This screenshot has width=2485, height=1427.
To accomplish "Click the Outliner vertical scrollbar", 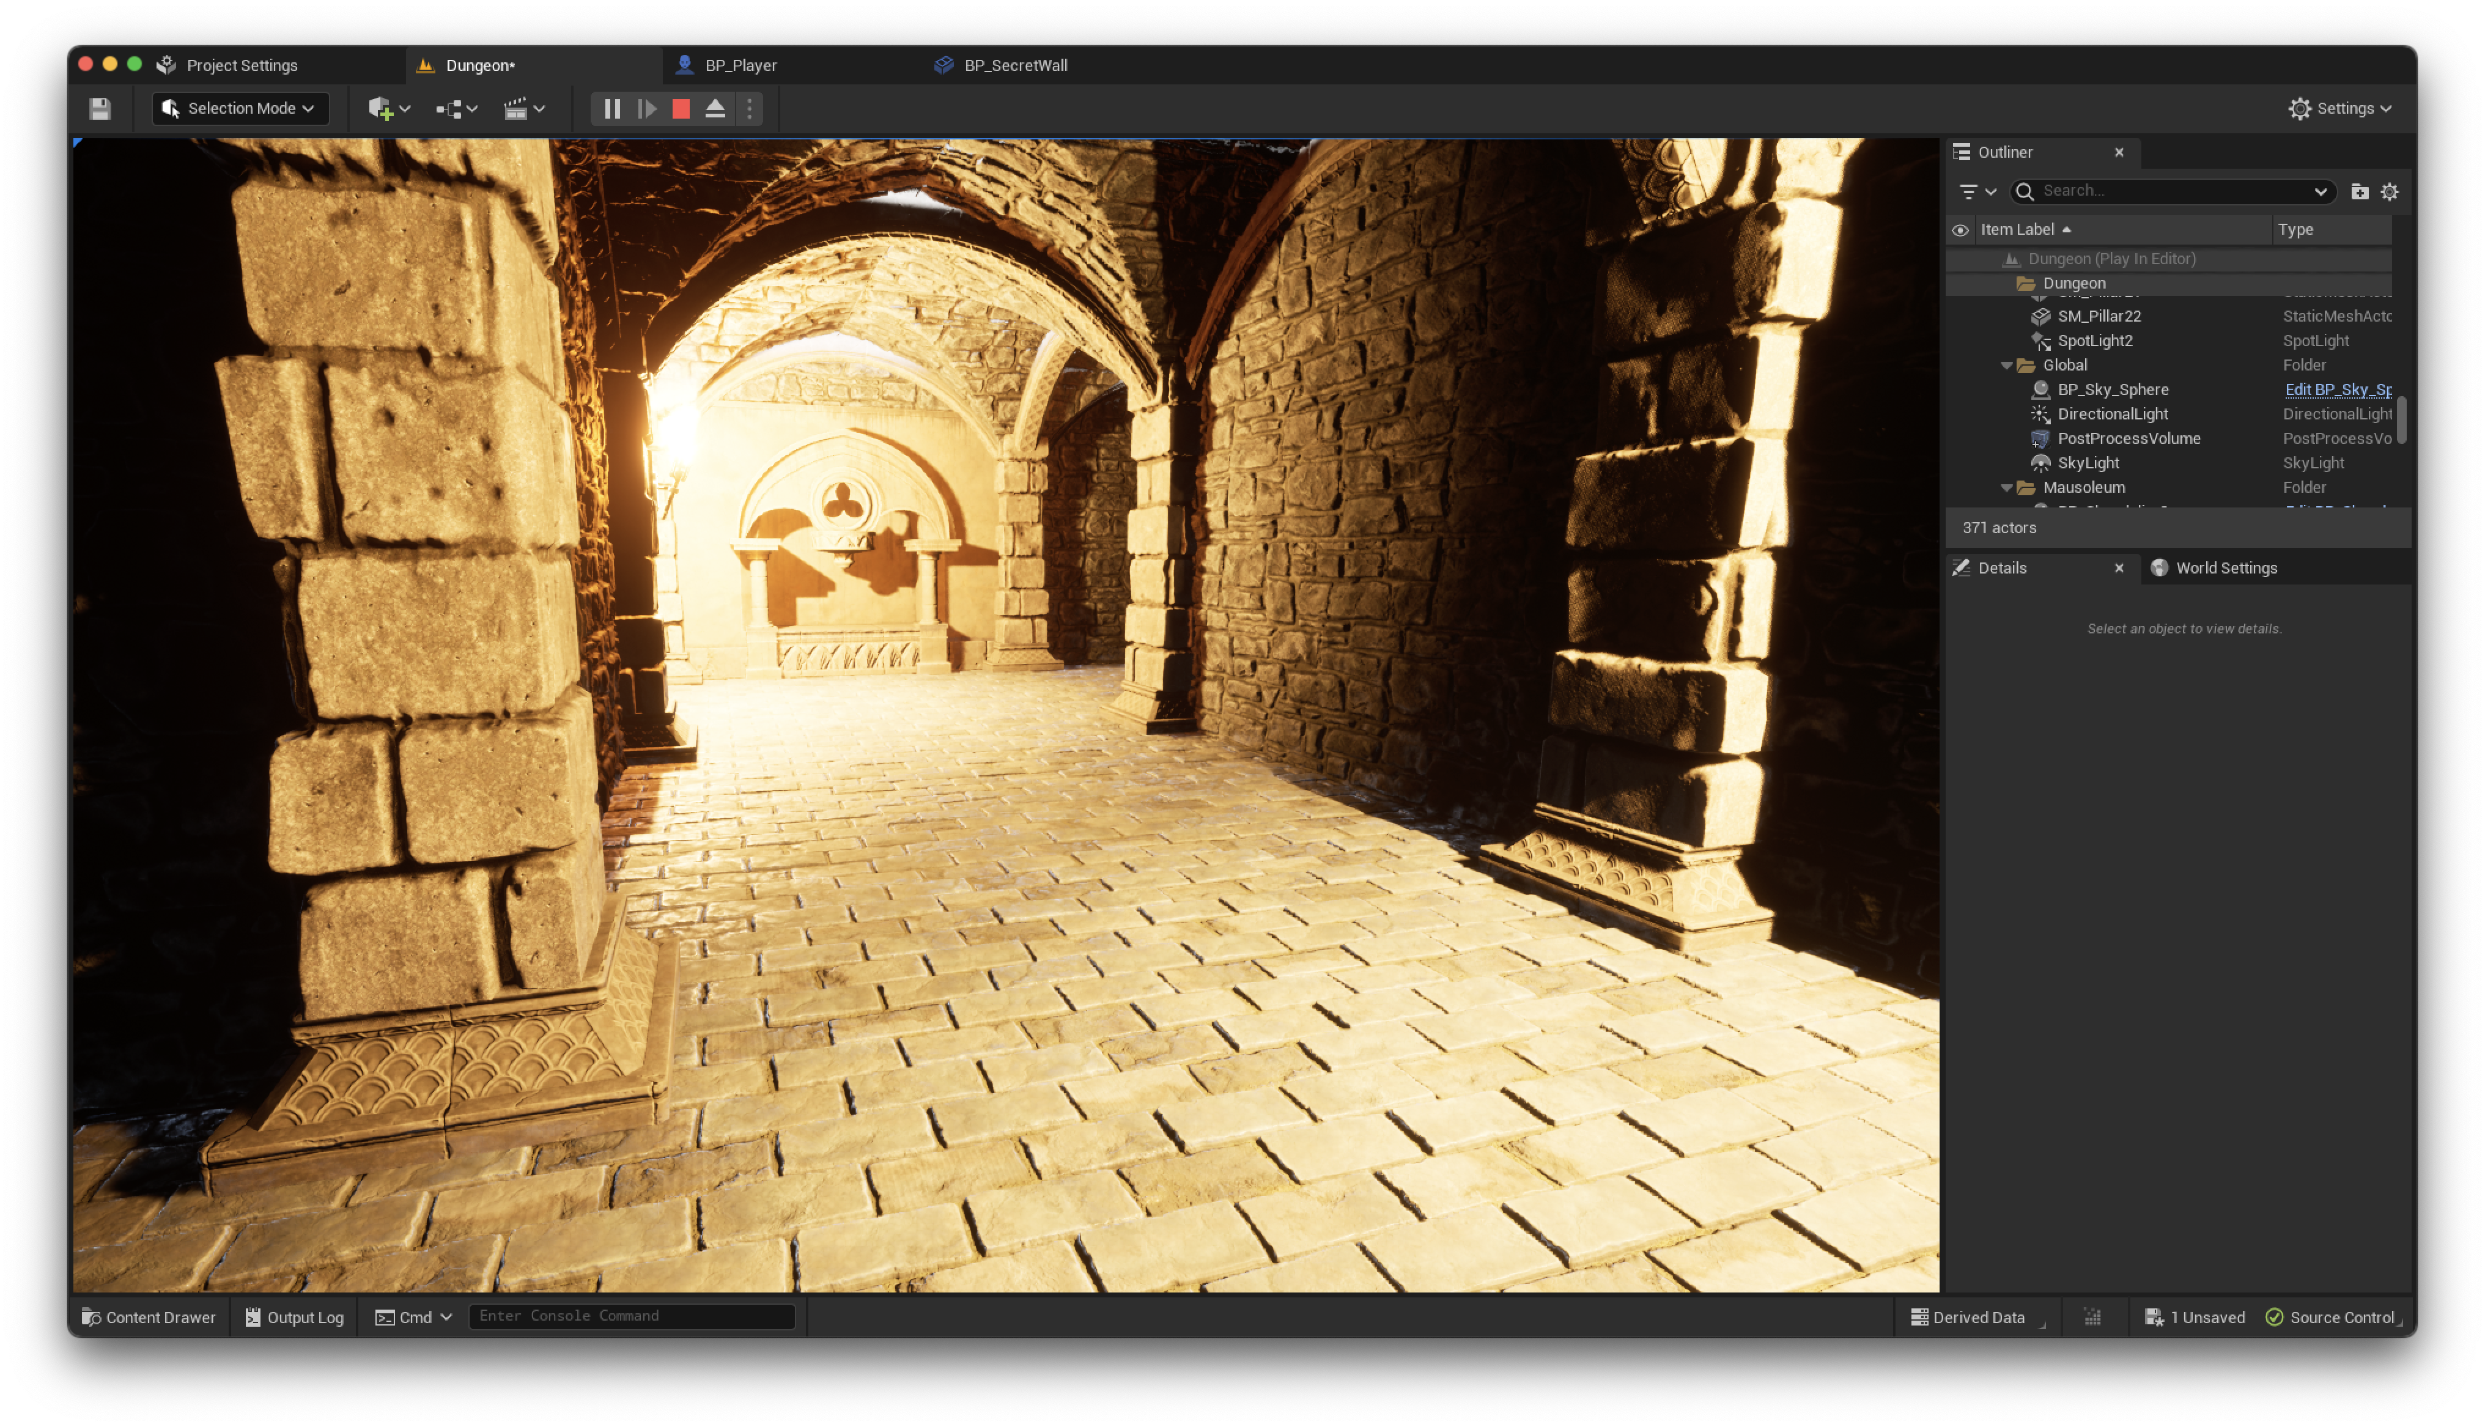I will pos(2401,421).
